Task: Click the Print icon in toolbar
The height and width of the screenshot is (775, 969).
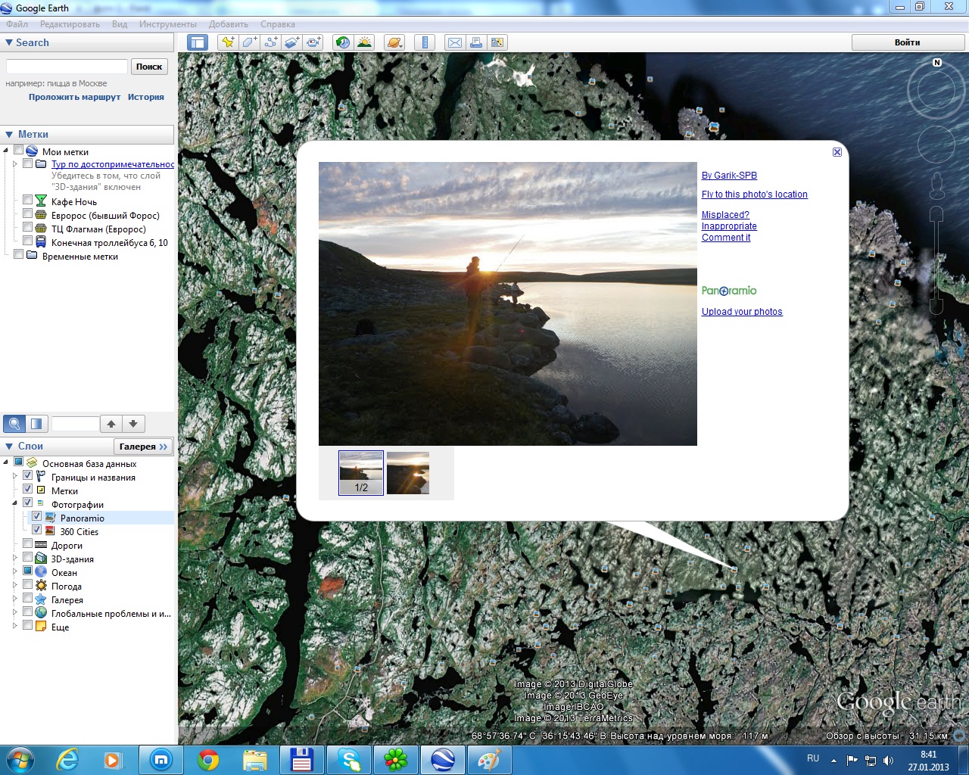Action: point(476,42)
